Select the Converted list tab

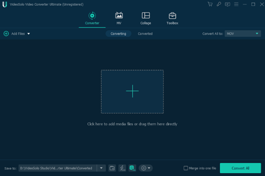pyautogui.click(x=145, y=34)
